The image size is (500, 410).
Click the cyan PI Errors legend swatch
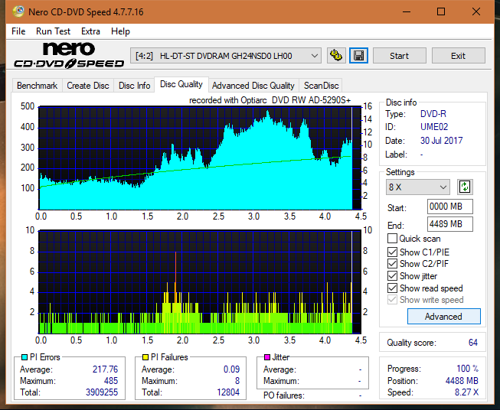25,357
